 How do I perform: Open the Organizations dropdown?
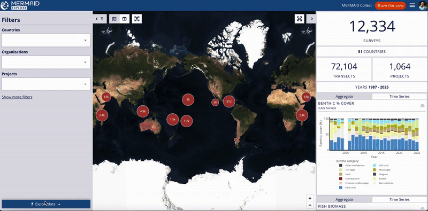[x=46, y=62]
